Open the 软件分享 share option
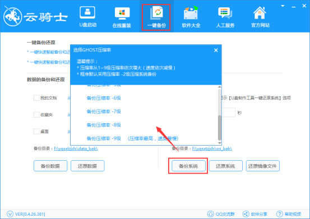 pos(255,214)
